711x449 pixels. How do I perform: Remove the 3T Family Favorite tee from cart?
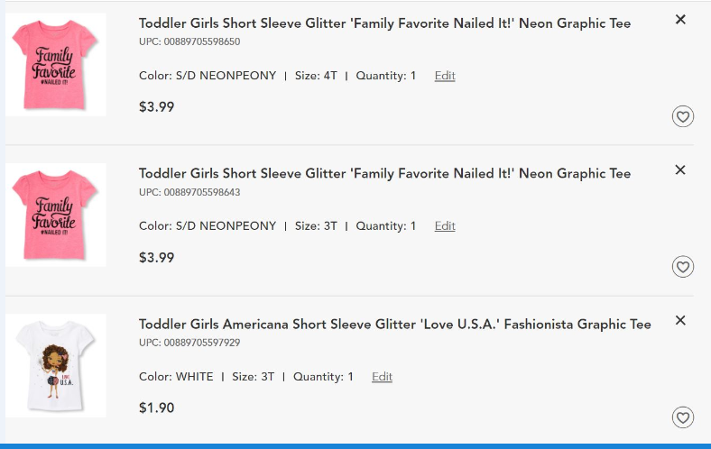click(x=680, y=170)
